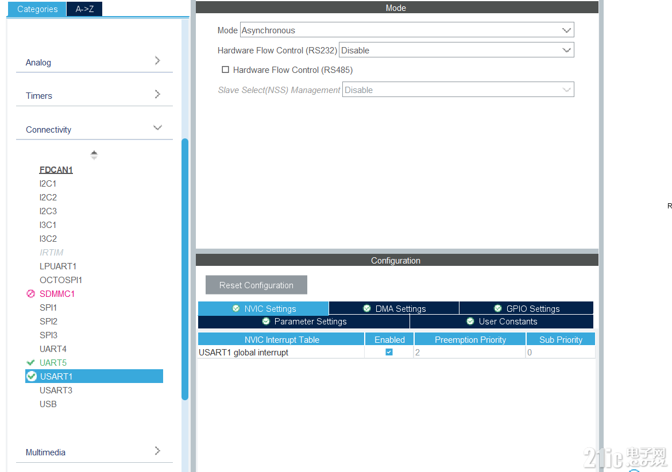The image size is (672, 472).
Task: Select I3C1 in the Connectivity list
Action: point(48,225)
